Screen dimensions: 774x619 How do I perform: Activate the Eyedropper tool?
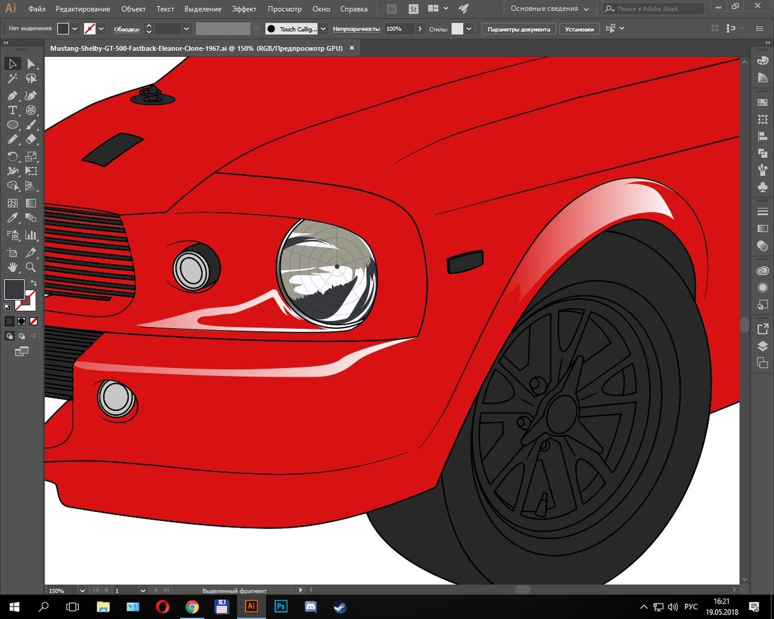pos(12,219)
